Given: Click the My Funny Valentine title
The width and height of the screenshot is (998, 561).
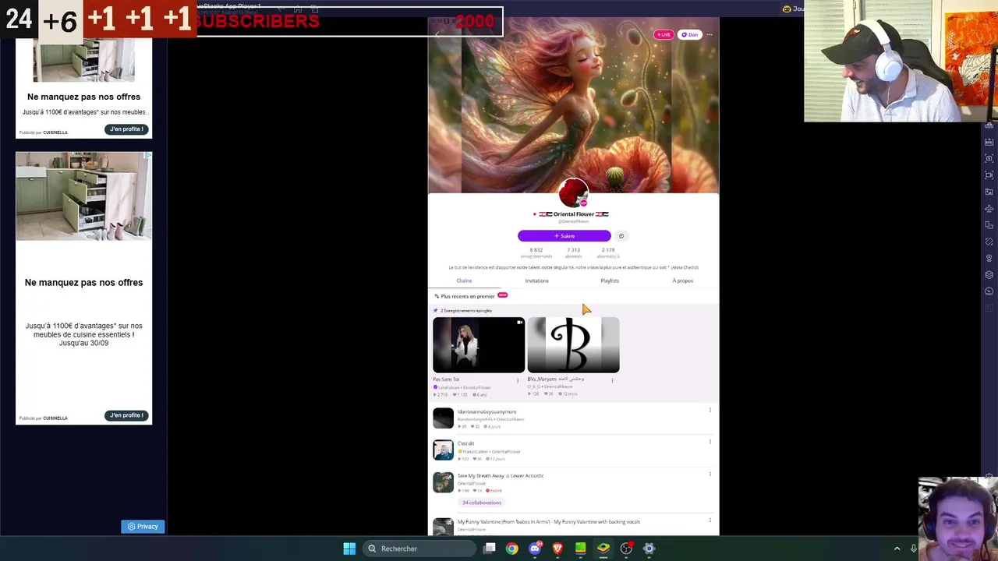Looking at the screenshot, I should click(x=548, y=522).
